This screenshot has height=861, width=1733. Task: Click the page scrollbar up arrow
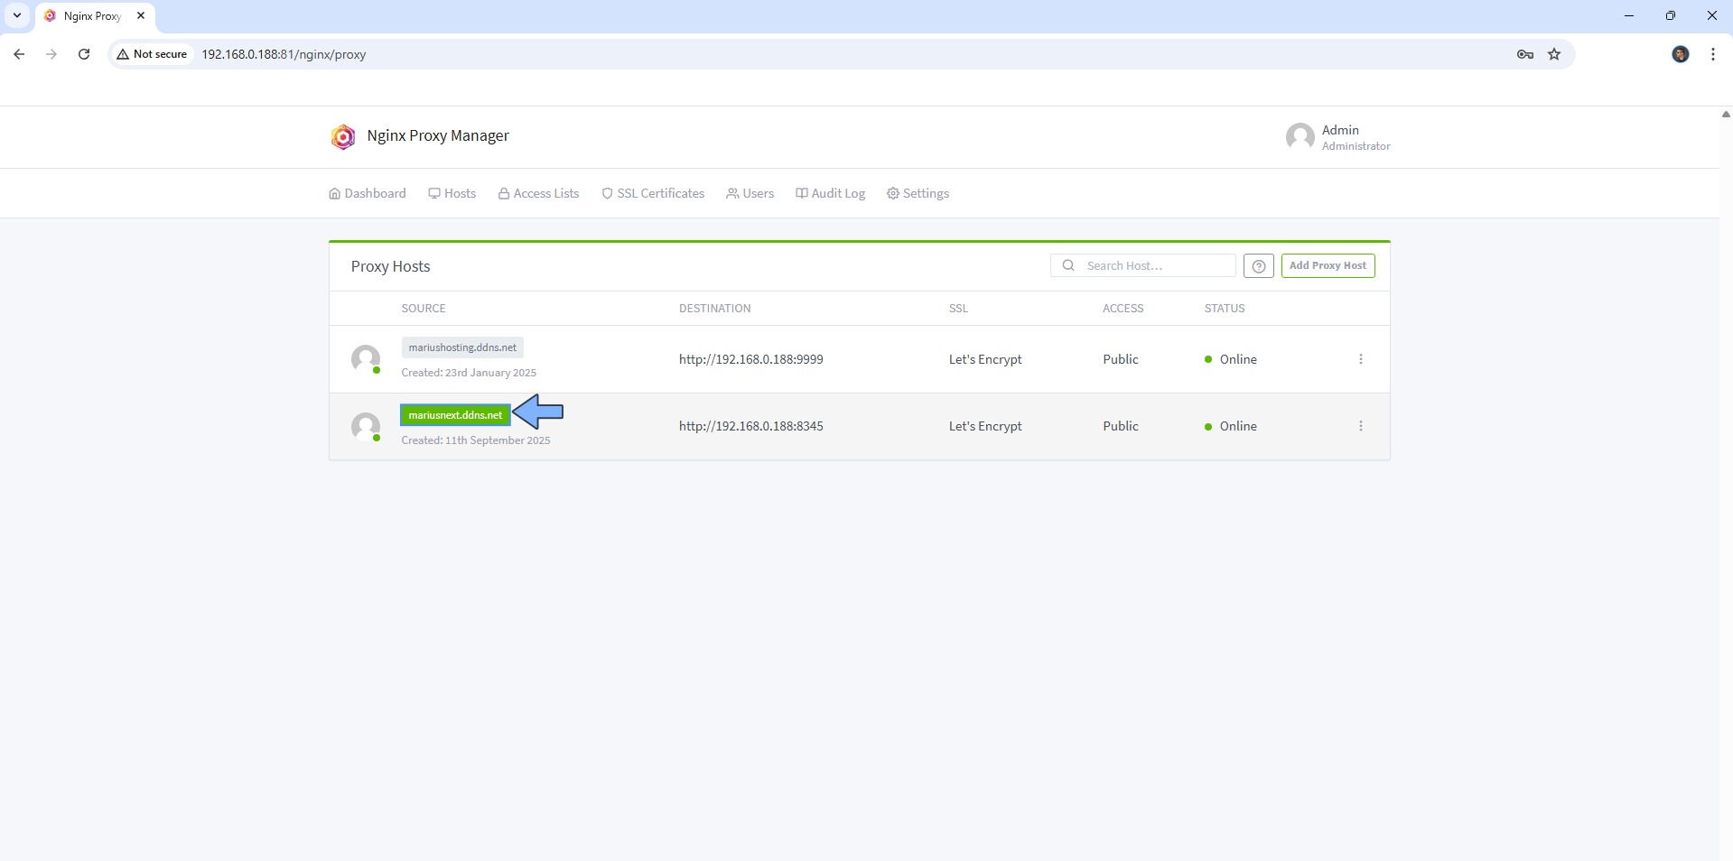point(1726,114)
